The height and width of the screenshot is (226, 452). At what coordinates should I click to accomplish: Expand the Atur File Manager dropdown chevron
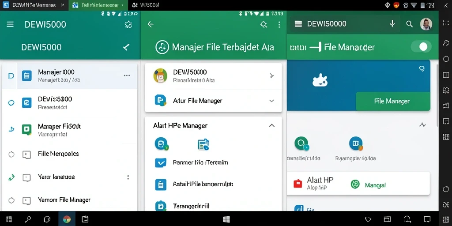tap(271, 101)
